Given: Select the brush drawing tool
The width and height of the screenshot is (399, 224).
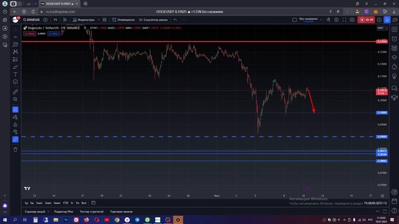Looking at the screenshot, I should coord(15,67).
